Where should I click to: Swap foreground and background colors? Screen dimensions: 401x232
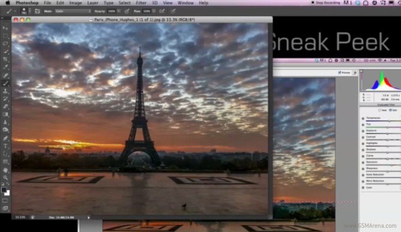click(x=8, y=184)
